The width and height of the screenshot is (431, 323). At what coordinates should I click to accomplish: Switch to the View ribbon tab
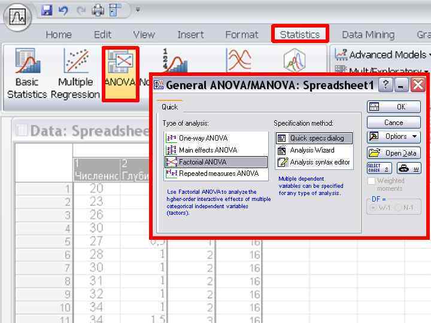[144, 35]
